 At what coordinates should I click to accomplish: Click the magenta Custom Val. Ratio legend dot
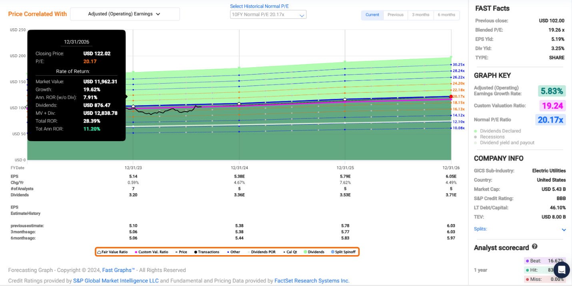[136, 252]
